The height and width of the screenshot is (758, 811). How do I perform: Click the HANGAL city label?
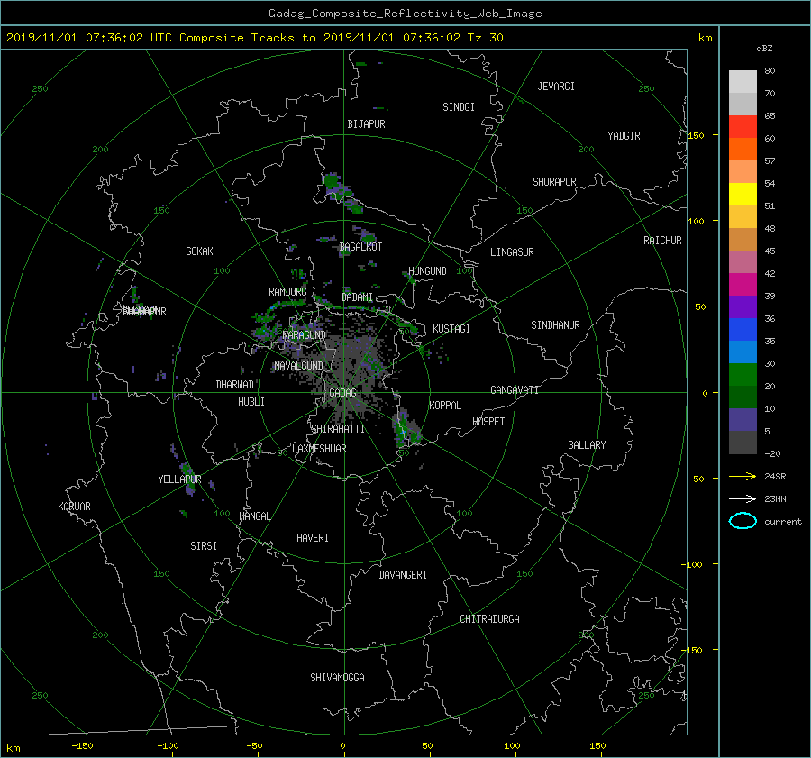(x=254, y=516)
